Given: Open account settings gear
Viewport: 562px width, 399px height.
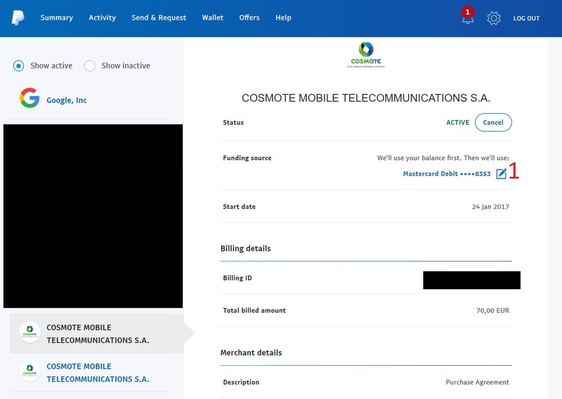Looking at the screenshot, I should (493, 18).
